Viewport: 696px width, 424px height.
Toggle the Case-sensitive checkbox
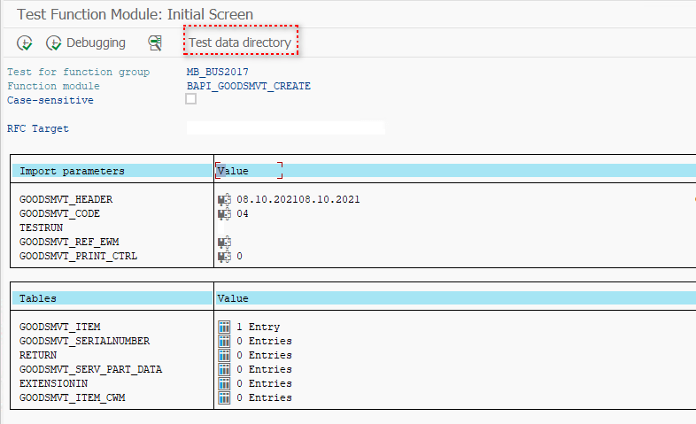point(191,99)
